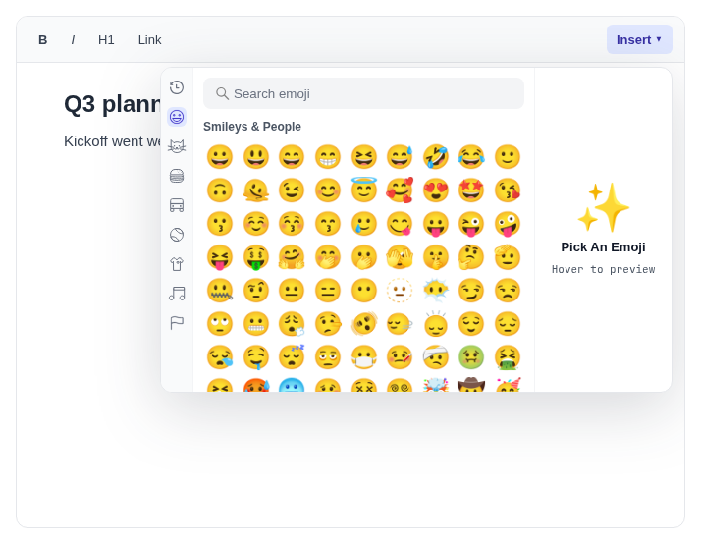Pick the green nauseated face emoji

471,357
